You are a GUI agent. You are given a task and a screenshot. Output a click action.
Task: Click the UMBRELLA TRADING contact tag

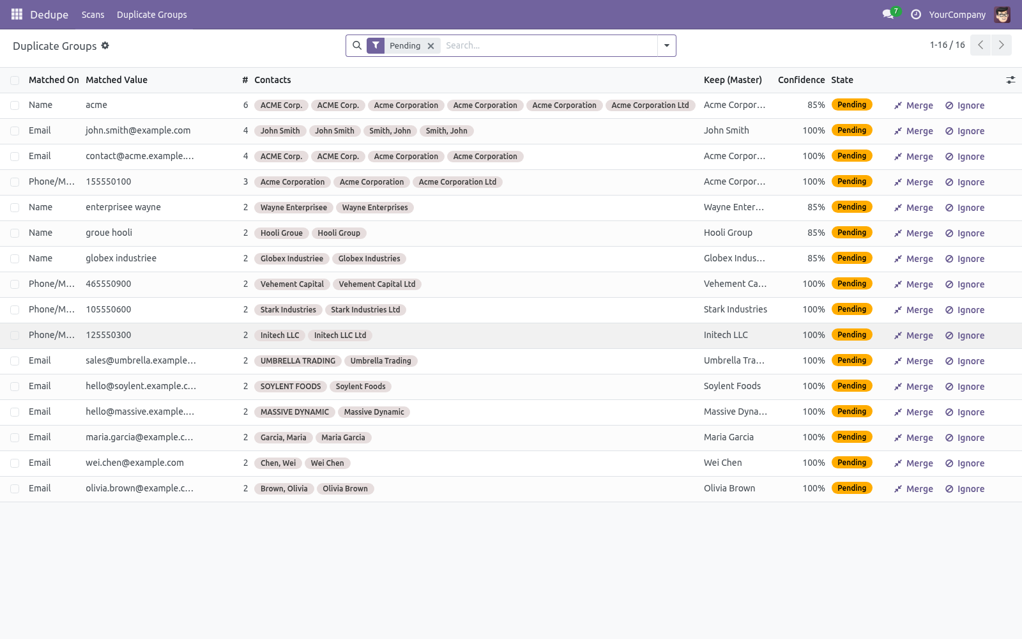coord(298,361)
